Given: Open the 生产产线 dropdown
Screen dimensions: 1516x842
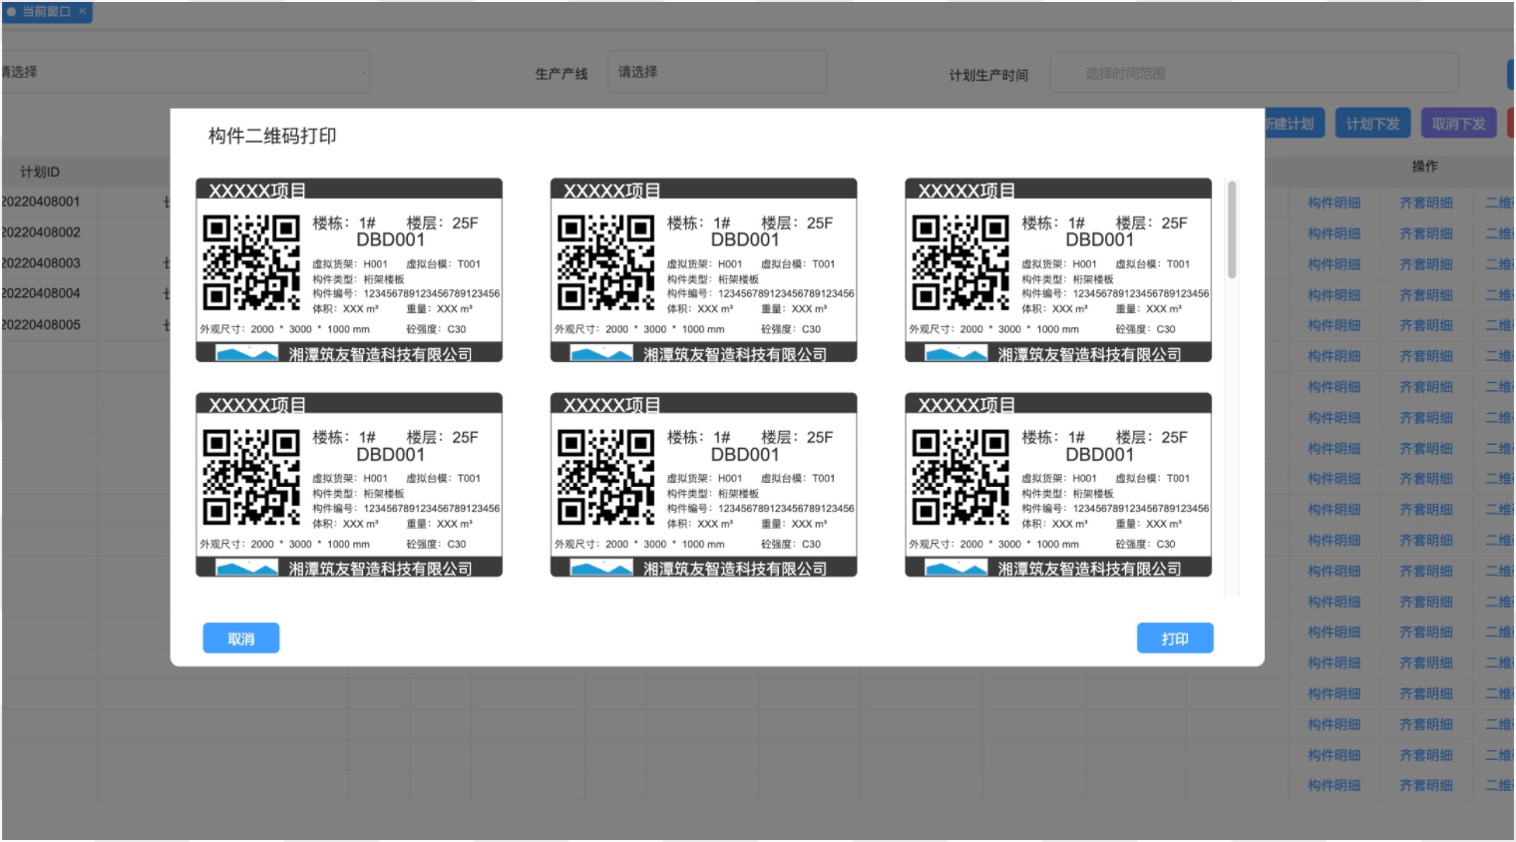Looking at the screenshot, I should point(718,72).
